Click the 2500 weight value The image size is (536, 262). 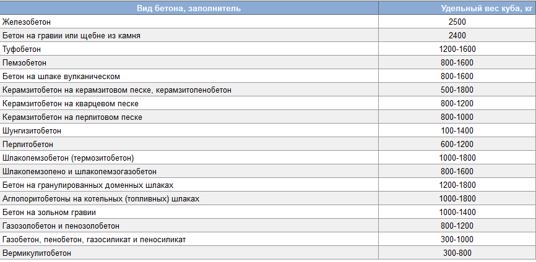tap(457, 22)
